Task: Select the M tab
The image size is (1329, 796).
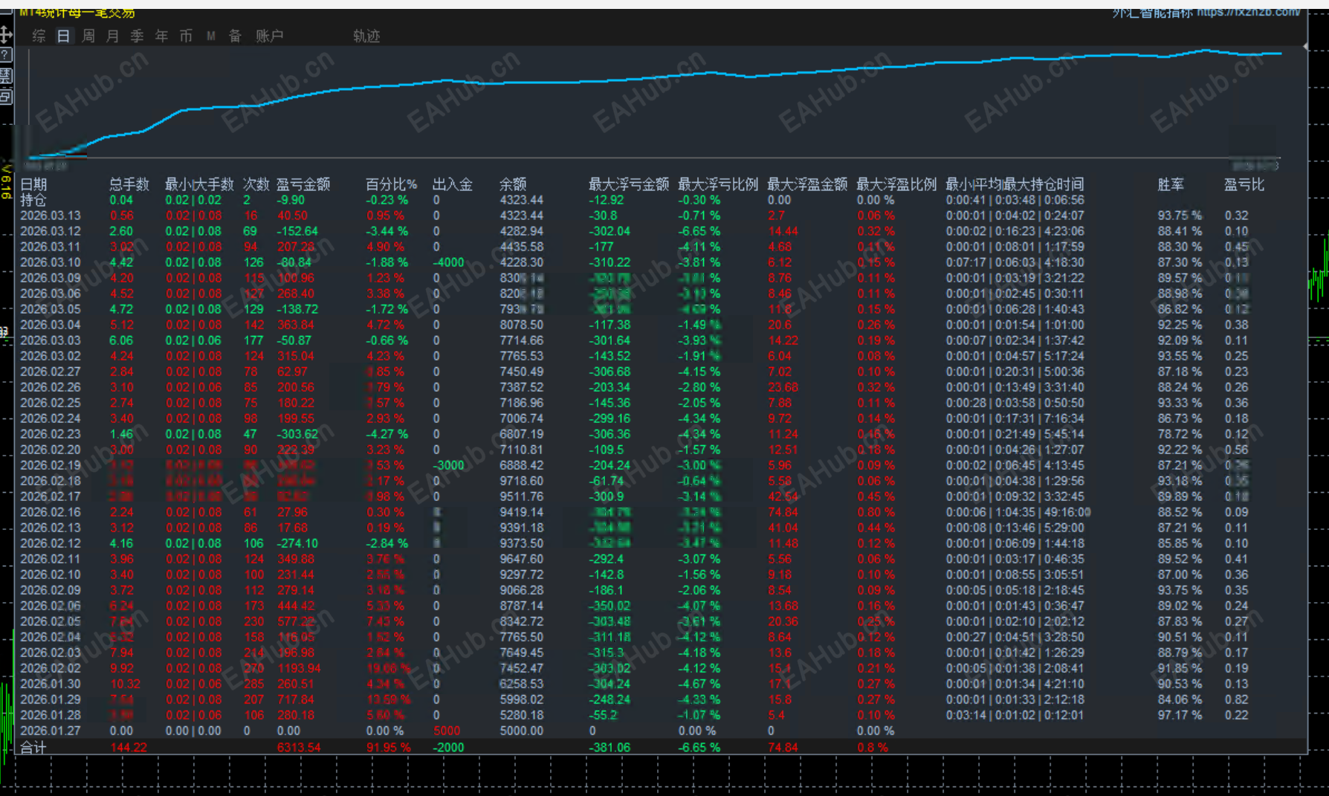Action: 211,36
